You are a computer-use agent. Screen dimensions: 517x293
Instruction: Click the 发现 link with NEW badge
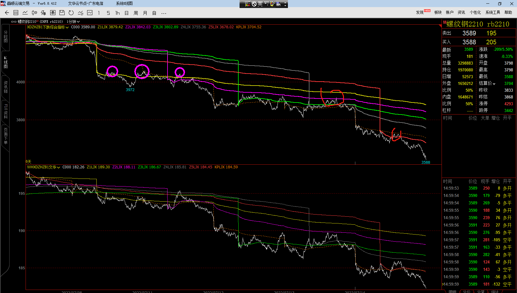pyautogui.click(x=420, y=12)
